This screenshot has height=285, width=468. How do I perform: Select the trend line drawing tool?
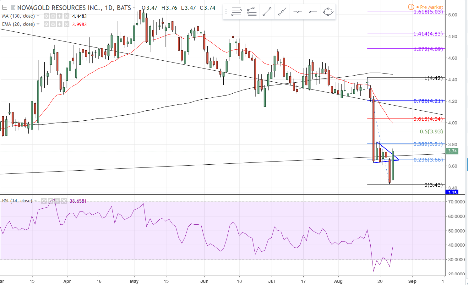click(x=267, y=12)
